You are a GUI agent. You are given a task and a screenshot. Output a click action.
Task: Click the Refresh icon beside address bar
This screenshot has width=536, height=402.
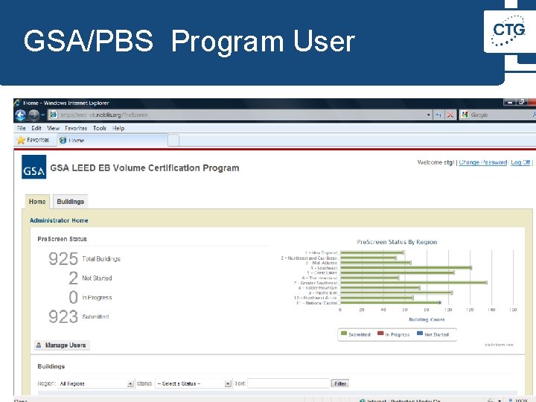tap(438, 115)
